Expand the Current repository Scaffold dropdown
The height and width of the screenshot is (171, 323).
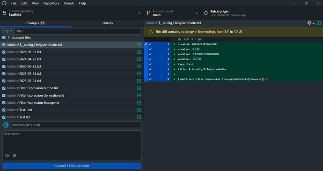tap(72, 13)
